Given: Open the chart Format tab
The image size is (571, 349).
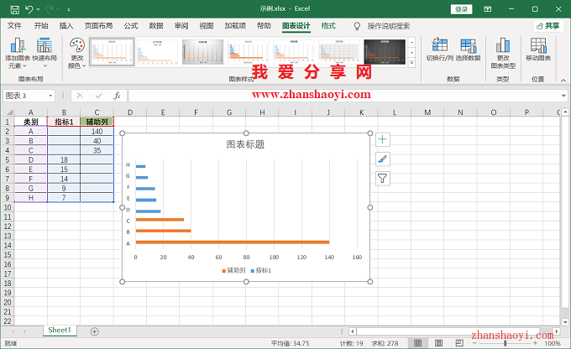Looking at the screenshot, I should point(328,26).
